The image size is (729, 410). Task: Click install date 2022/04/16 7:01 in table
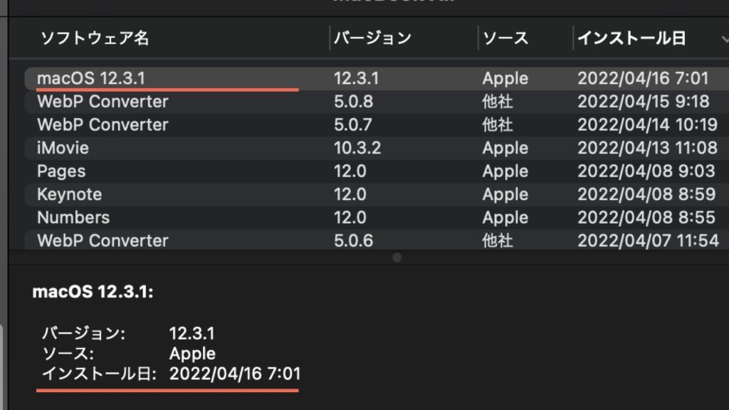pyautogui.click(x=643, y=78)
